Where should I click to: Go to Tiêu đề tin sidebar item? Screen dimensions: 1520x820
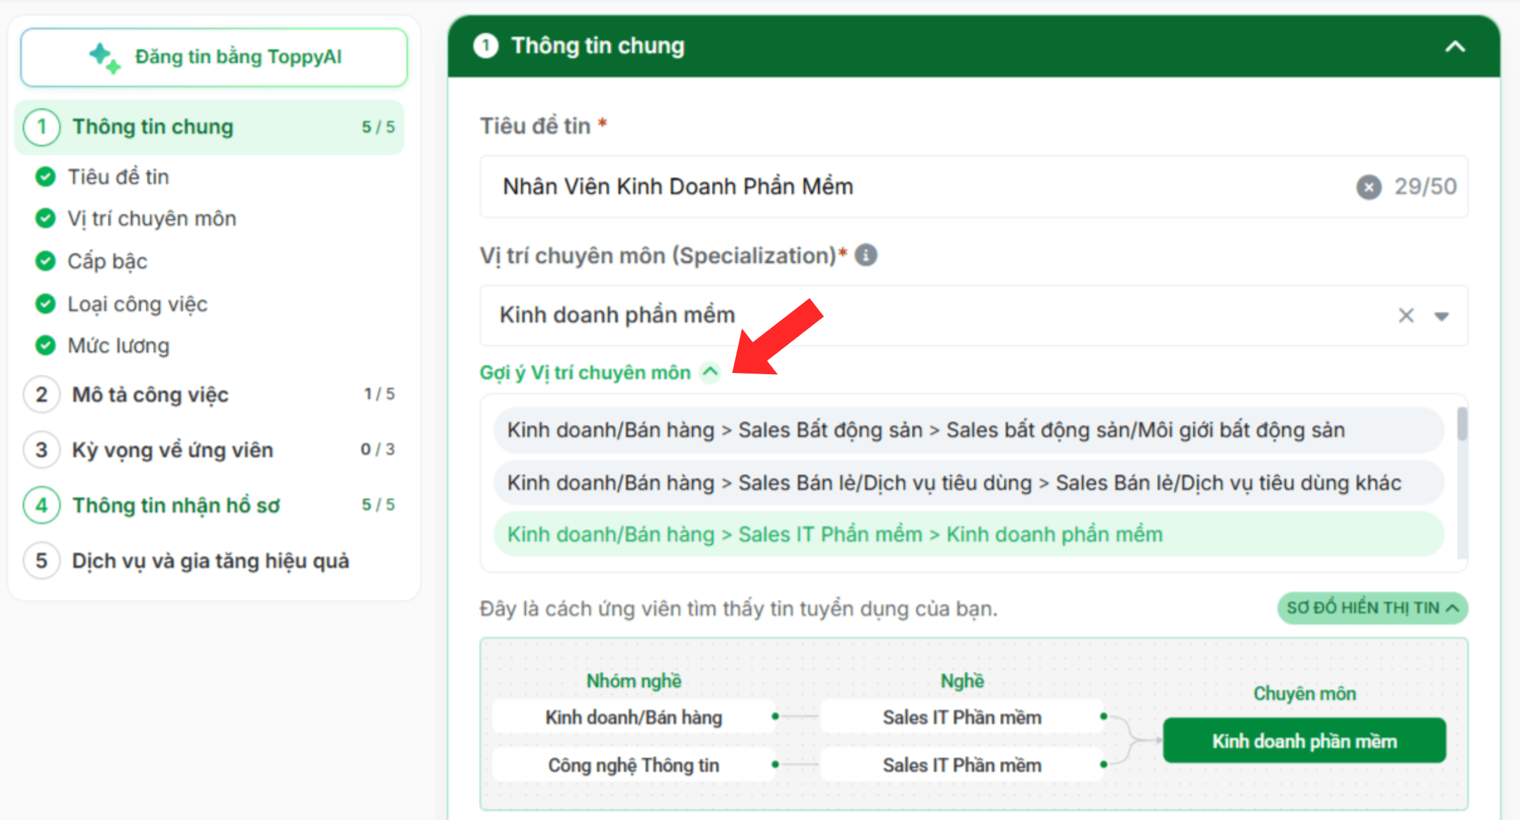118,177
